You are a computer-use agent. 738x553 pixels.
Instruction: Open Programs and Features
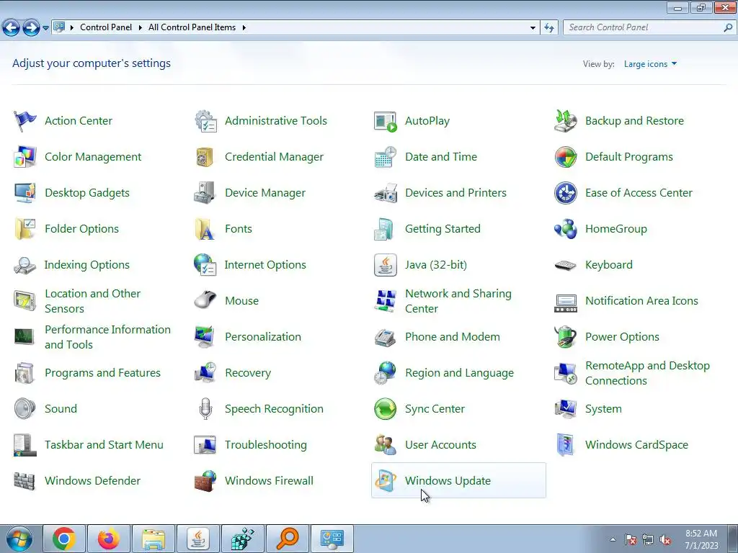[102, 373]
